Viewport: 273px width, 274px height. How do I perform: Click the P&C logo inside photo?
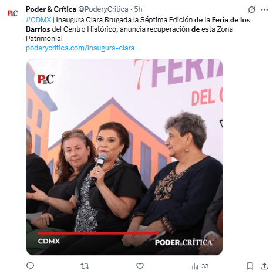[46, 79]
